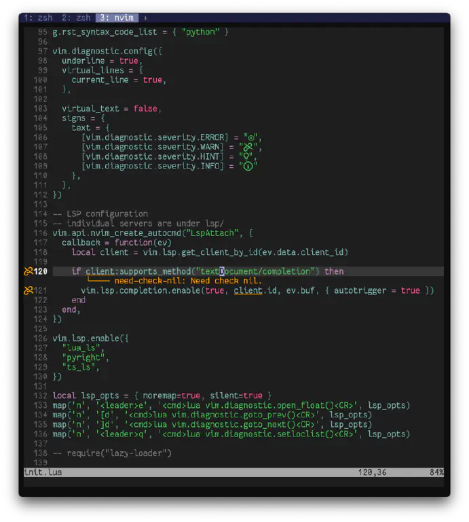Click the init.lua filename in status bar

coord(43,472)
